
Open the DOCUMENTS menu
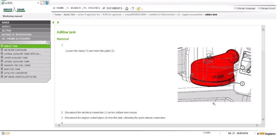[x=112, y=8]
